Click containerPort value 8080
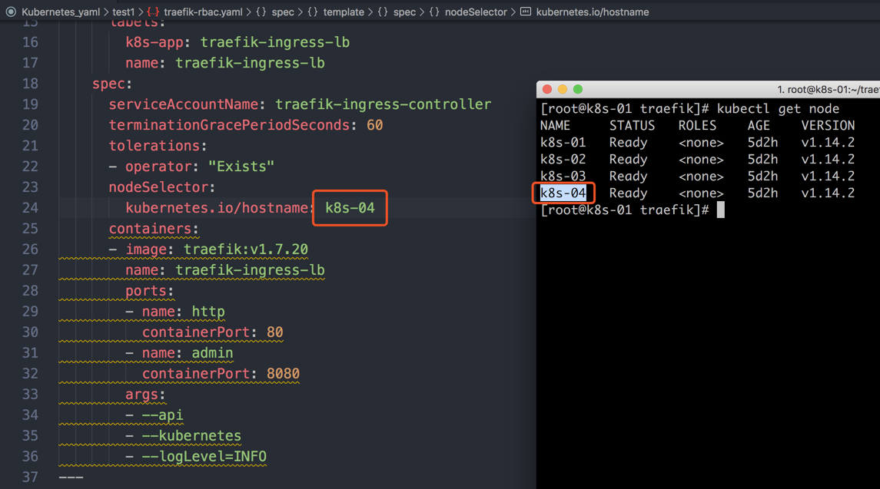Screen dimensions: 880x489 pos(283,374)
